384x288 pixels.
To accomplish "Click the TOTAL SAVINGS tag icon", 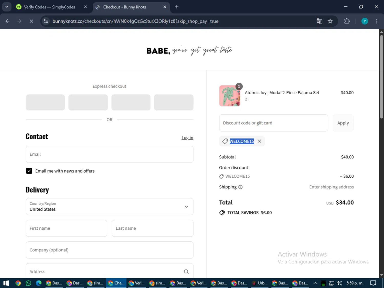I will tap(222, 213).
